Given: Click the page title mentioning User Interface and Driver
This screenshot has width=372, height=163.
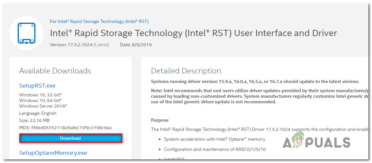Looking at the screenshot, I should (x=193, y=33).
